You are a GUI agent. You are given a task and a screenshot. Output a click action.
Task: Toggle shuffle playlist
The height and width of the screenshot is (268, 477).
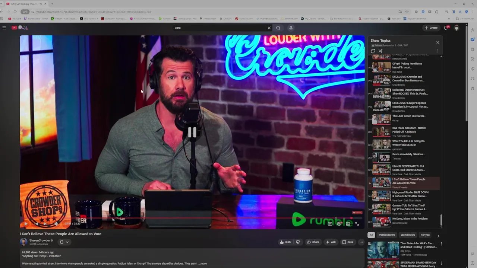pyautogui.click(x=380, y=51)
